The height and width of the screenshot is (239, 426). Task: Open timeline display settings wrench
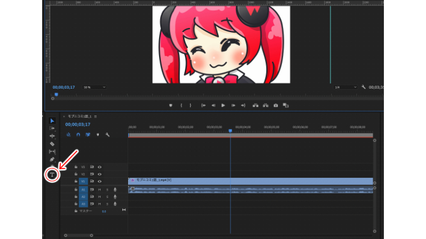coord(108,135)
